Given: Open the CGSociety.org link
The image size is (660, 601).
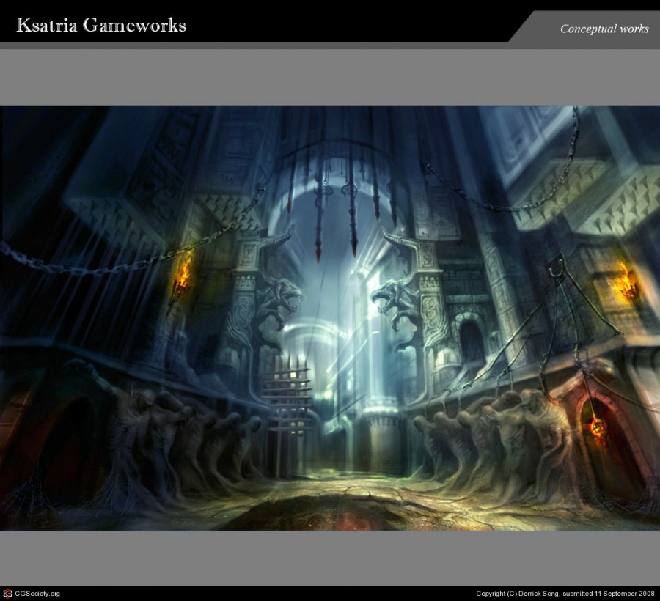Looking at the screenshot, I should point(37,594).
